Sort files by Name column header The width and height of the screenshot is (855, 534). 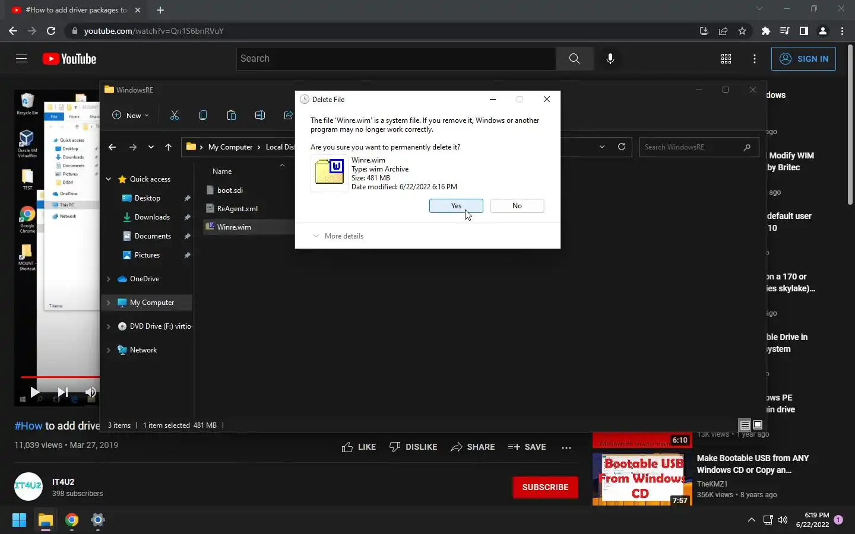click(222, 171)
